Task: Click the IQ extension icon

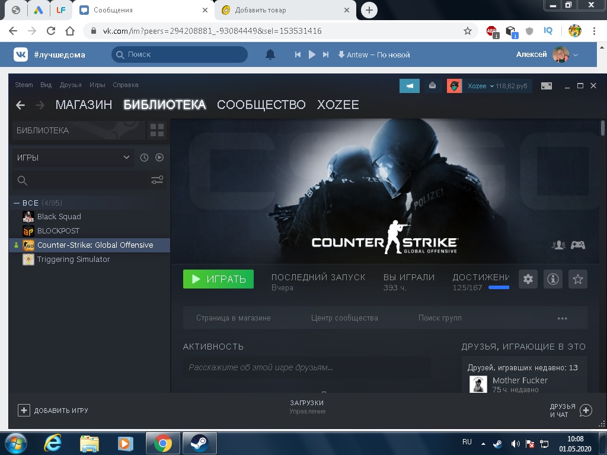Action: point(548,31)
